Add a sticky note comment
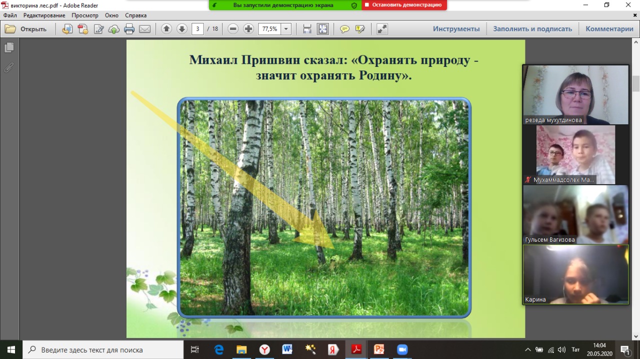640x359 pixels. pyautogui.click(x=344, y=29)
